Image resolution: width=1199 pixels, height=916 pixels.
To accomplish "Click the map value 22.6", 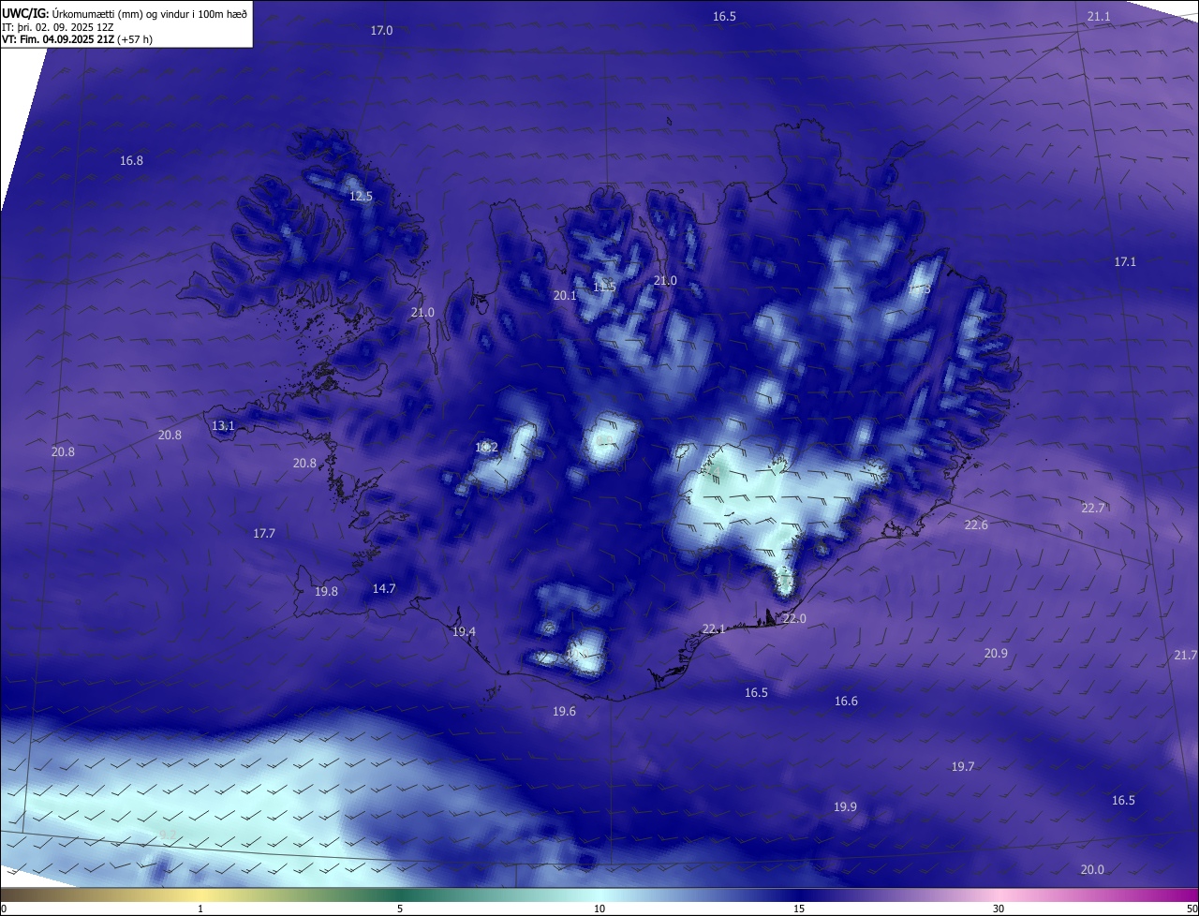I will (x=976, y=524).
